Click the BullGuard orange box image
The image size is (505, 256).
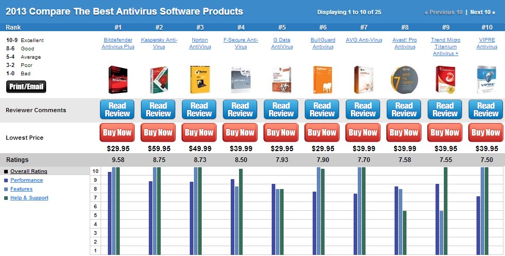pyautogui.click(x=322, y=79)
